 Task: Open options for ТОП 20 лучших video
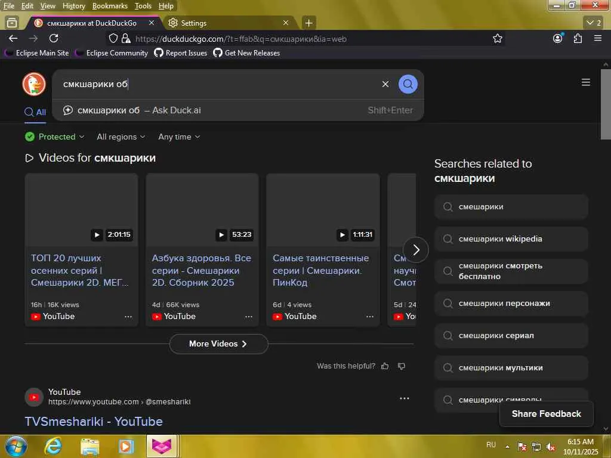coord(128,317)
